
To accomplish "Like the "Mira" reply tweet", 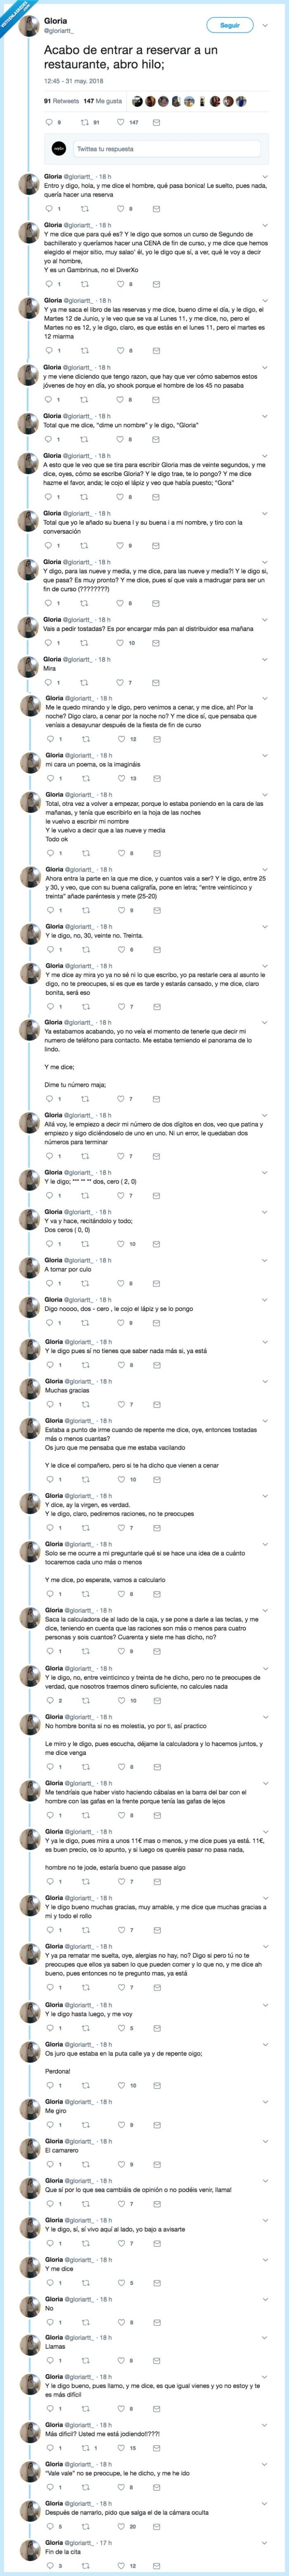I will 120,683.
